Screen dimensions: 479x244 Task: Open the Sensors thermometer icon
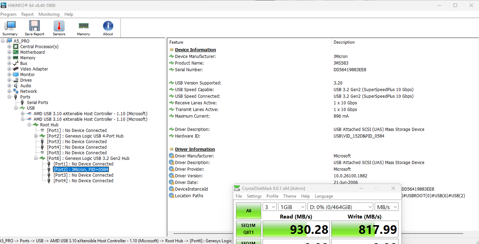point(59,28)
